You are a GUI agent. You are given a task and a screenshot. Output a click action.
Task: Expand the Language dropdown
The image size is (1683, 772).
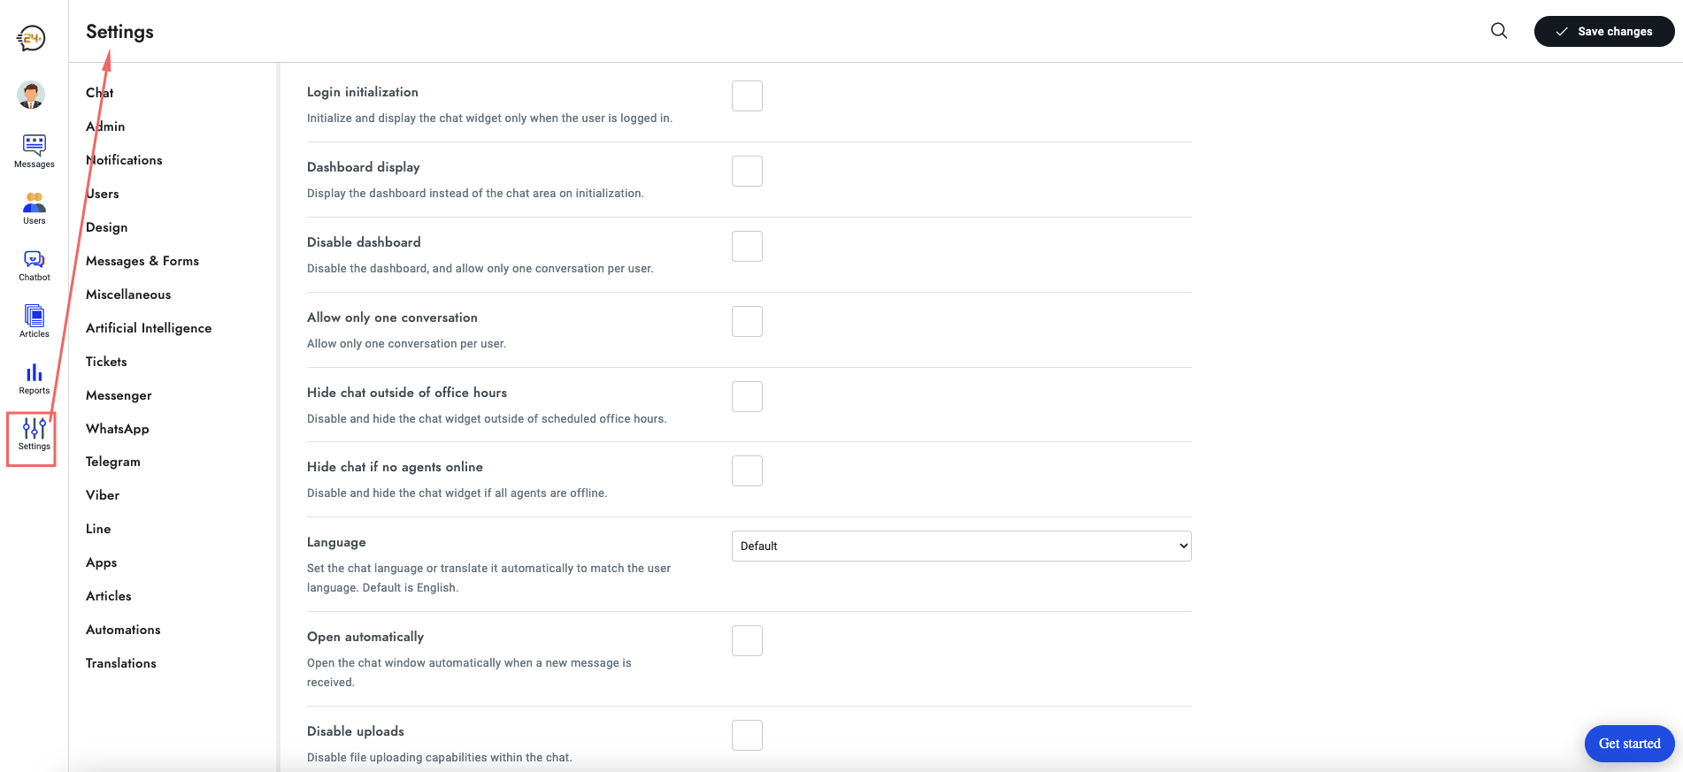tap(961, 546)
